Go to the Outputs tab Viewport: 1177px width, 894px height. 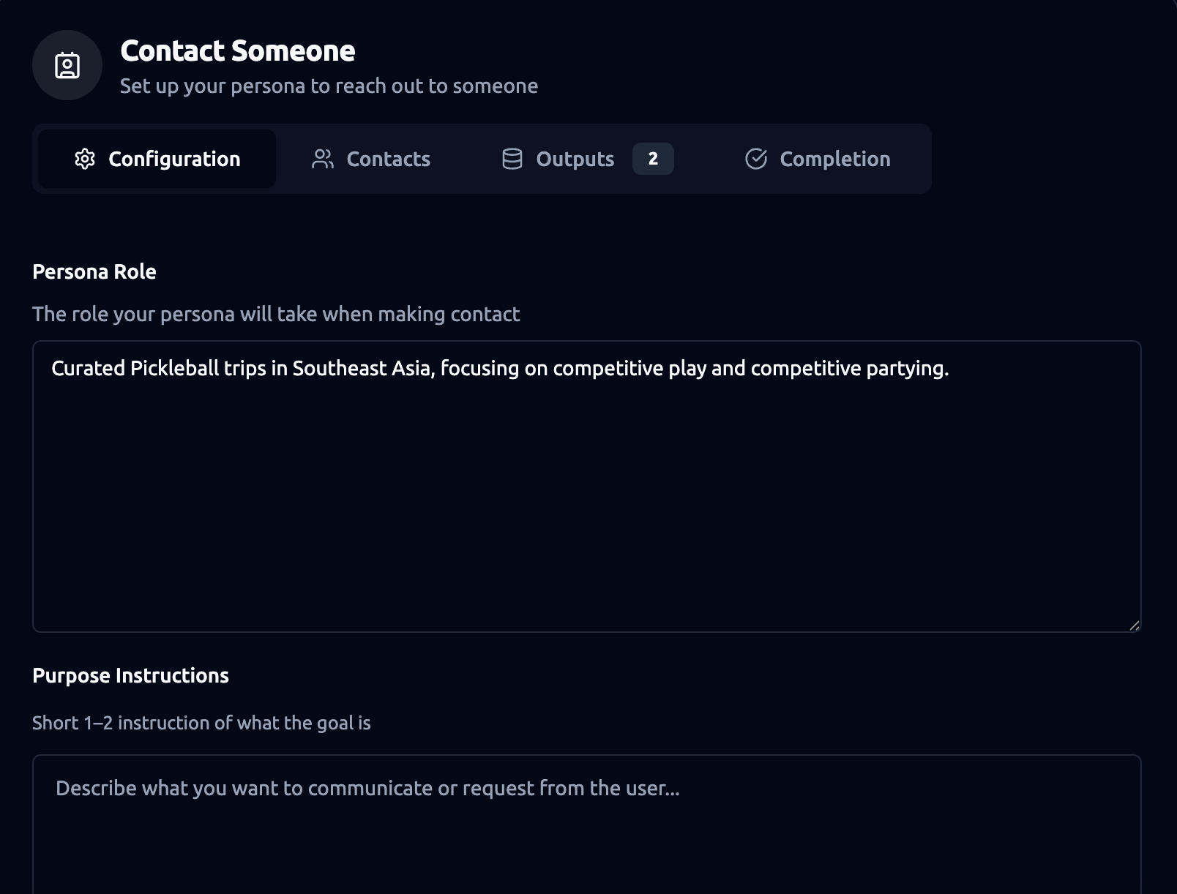point(575,159)
